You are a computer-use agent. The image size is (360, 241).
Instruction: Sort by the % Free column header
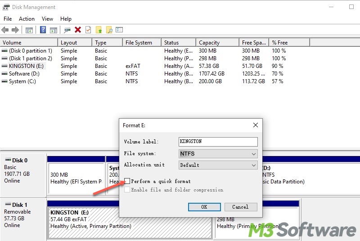click(289, 43)
